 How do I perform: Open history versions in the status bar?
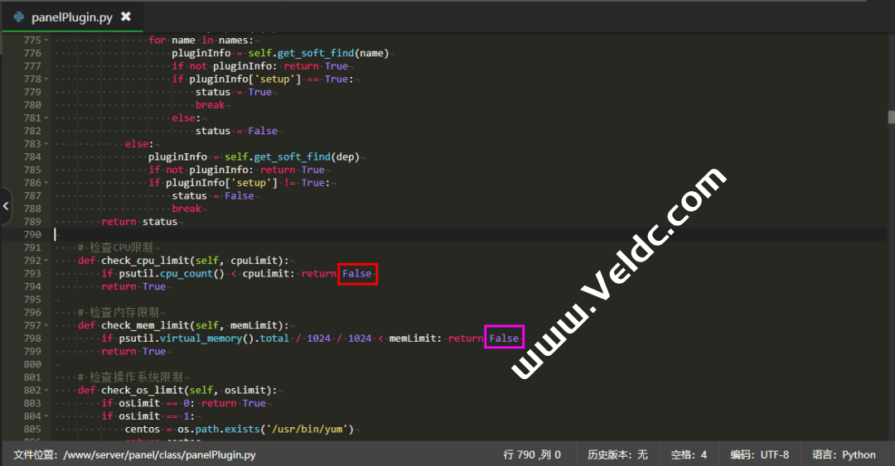(x=617, y=454)
